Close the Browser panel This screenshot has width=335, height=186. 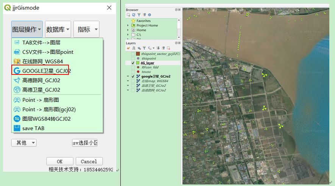coord(179,9)
